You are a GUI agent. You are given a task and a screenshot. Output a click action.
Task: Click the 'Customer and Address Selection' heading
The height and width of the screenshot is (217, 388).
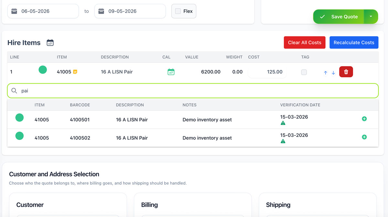(54, 174)
